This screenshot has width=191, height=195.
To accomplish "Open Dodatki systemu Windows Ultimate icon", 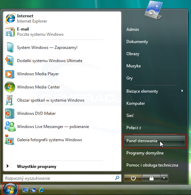I will click(9, 61).
